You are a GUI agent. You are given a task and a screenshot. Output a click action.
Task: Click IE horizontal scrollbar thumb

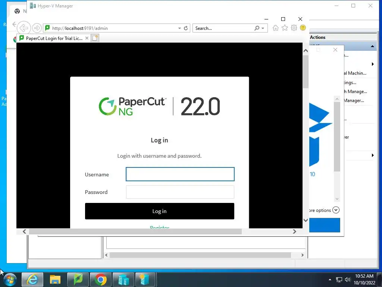click(x=135, y=231)
